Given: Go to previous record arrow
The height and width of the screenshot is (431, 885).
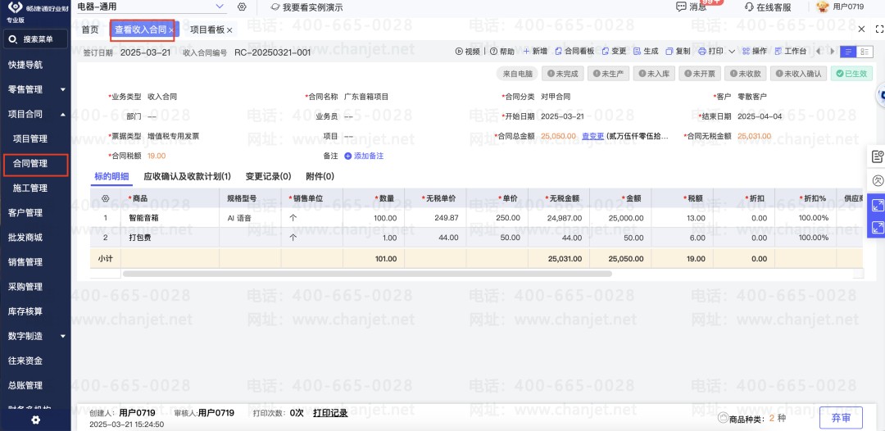Looking at the screenshot, I should click(819, 52).
